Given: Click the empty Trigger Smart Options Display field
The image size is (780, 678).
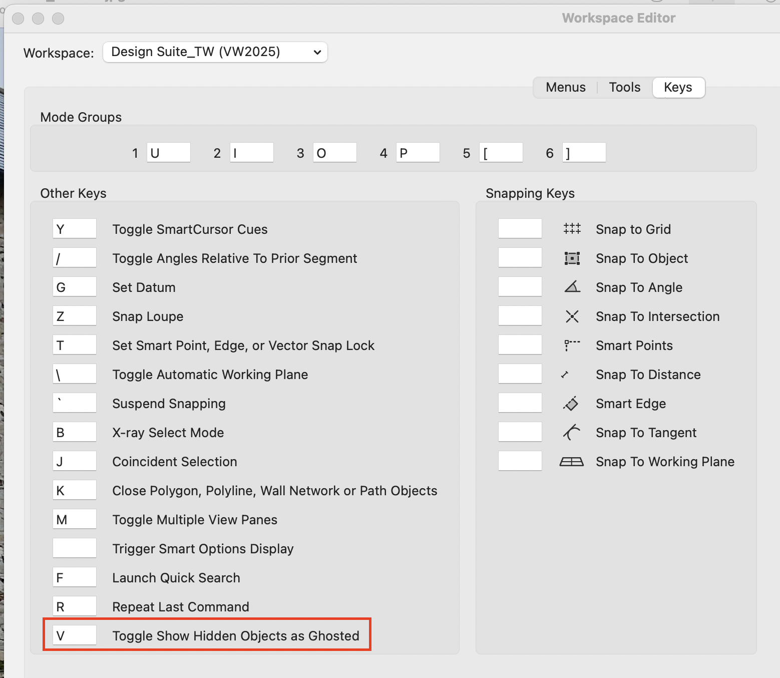Looking at the screenshot, I should [x=74, y=548].
